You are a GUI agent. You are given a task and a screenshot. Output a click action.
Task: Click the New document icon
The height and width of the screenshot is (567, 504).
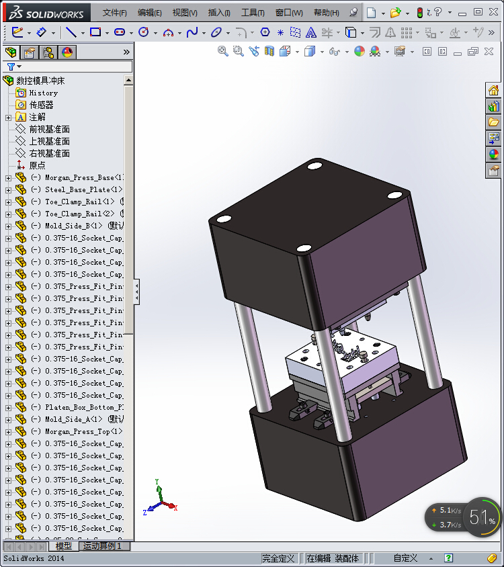coord(371,13)
